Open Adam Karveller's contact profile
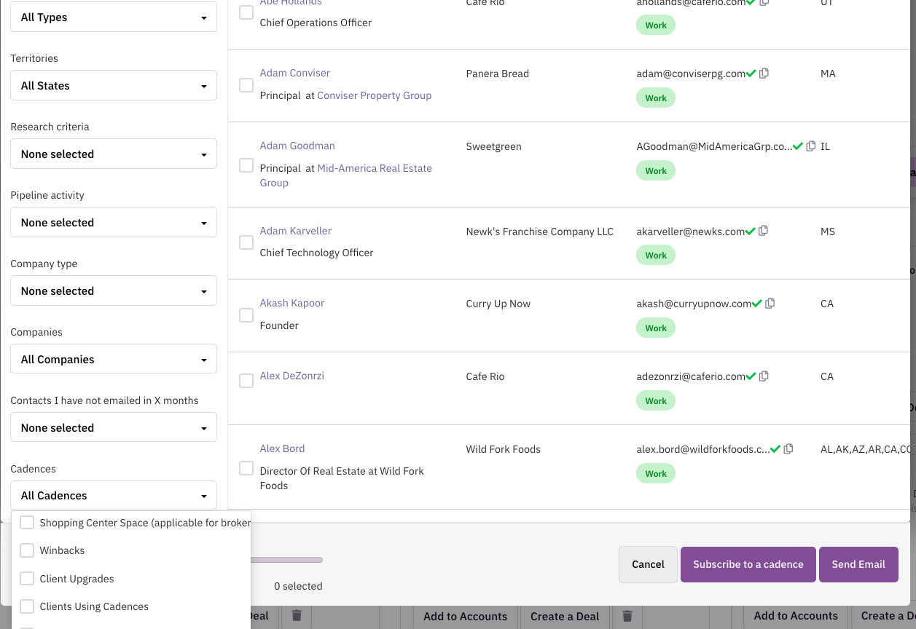 point(296,231)
